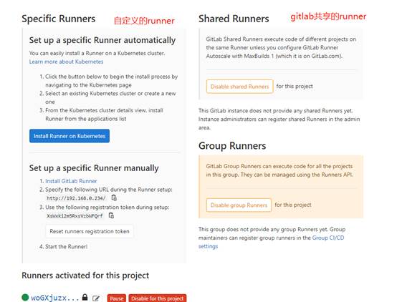Copy the registration token icon
The width and height of the screenshot is (397, 302).
[x=111, y=215]
